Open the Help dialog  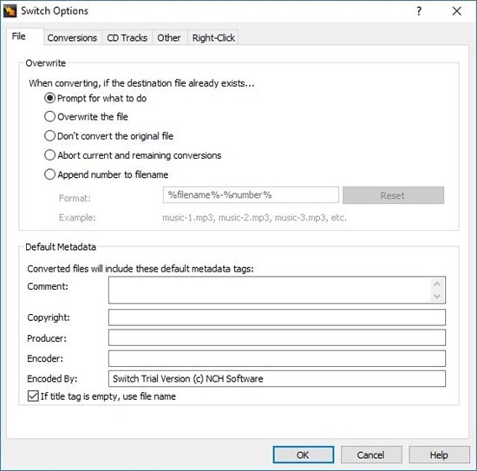click(x=439, y=454)
